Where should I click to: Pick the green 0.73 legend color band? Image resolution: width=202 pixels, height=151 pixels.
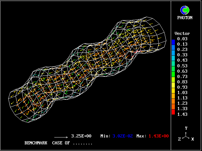click(x=173, y=74)
